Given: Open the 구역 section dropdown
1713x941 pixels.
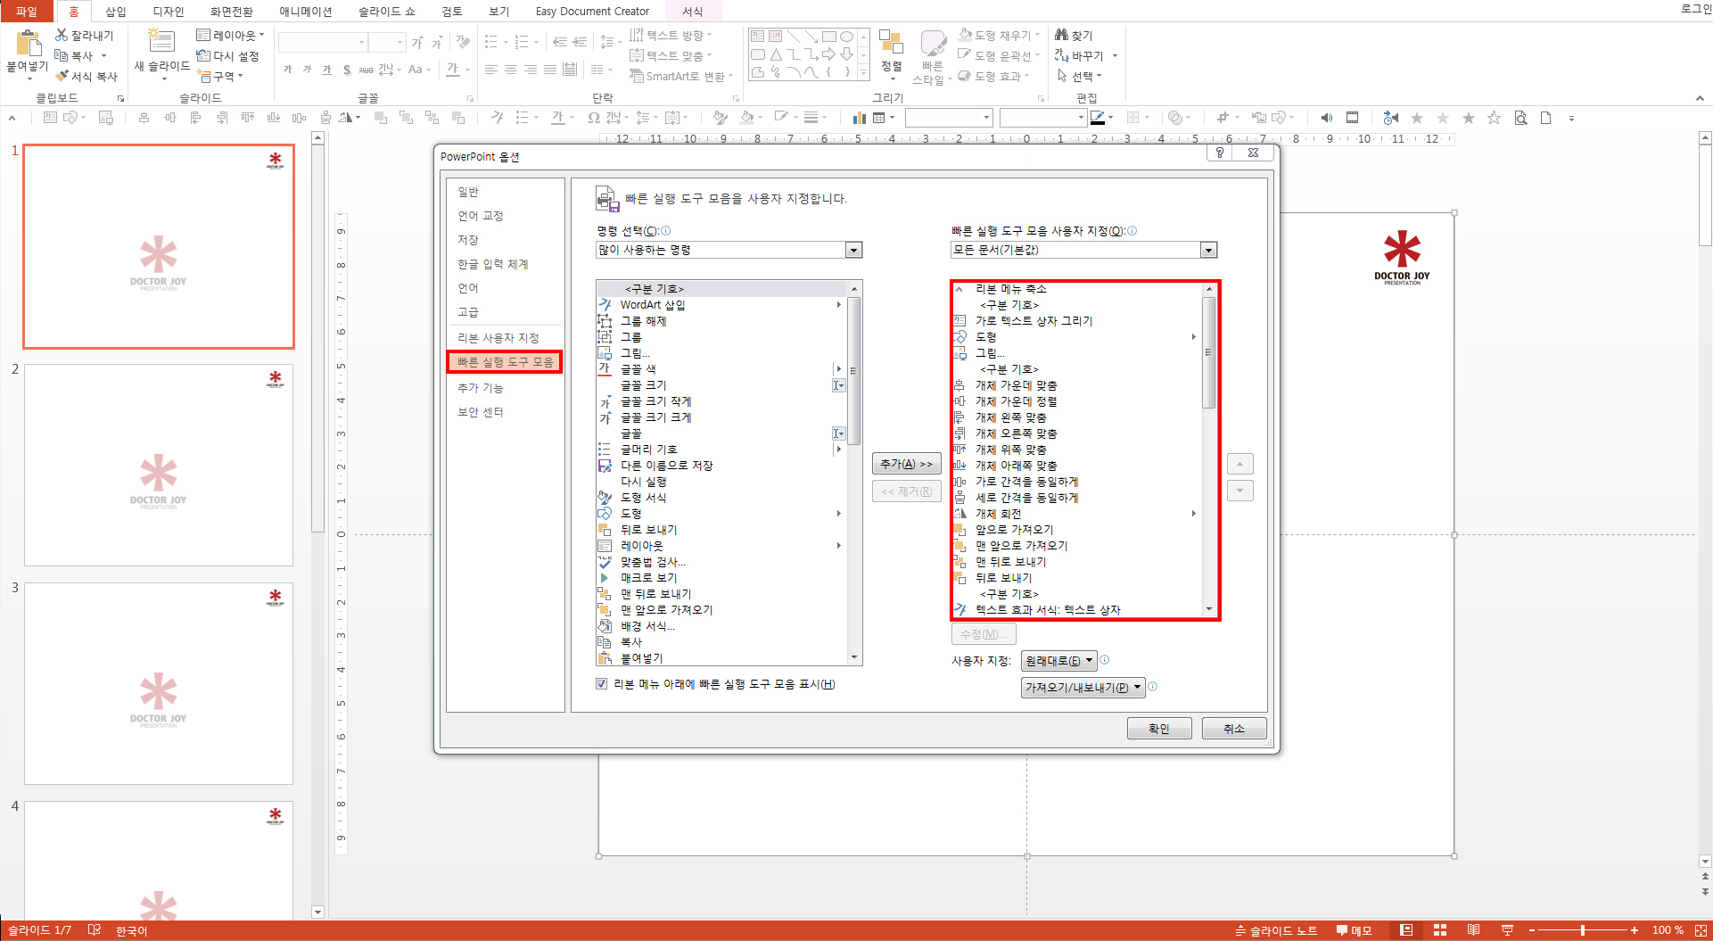Looking at the screenshot, I should click(x=219, y=76).
